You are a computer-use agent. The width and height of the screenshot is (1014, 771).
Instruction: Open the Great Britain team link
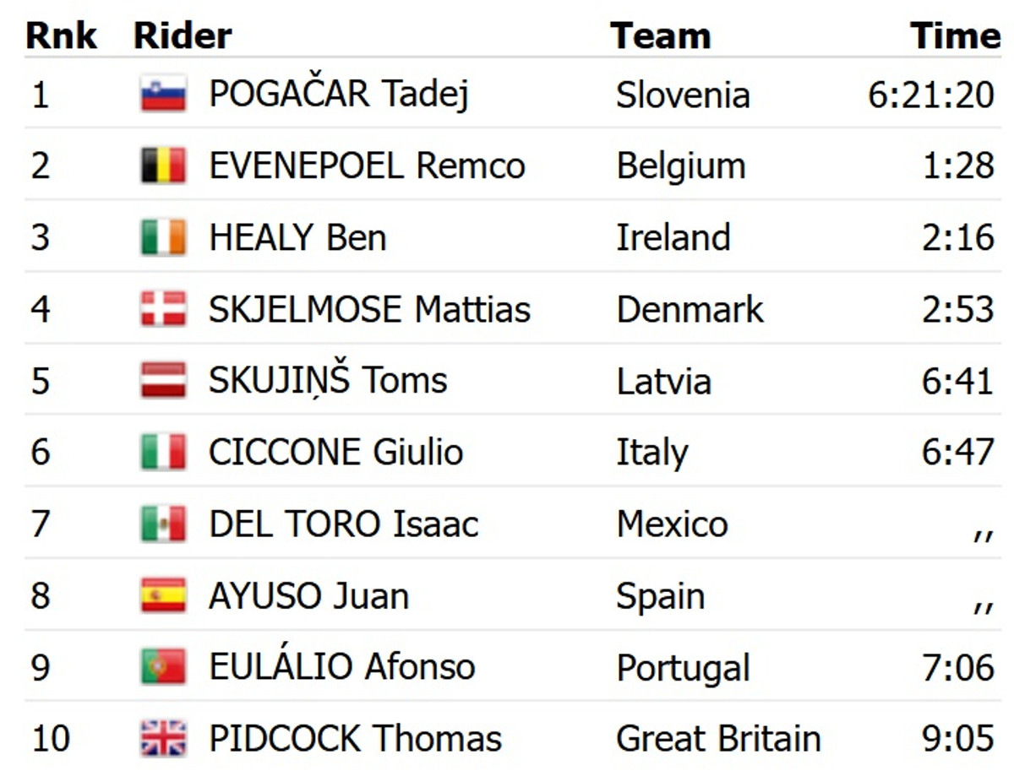coord(717,739)
